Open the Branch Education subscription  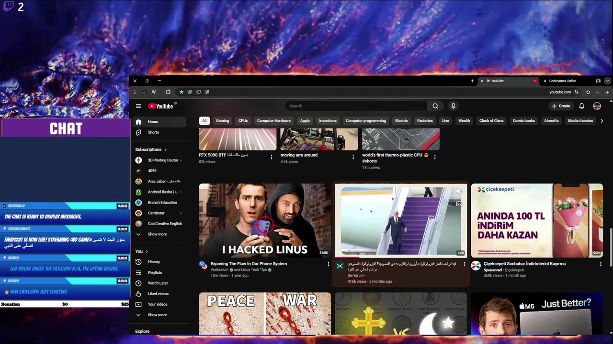pyautogui.click(x=159, y=203)
